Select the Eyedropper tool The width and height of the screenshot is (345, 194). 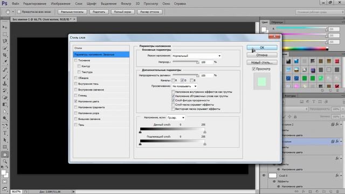pos(5,62)
